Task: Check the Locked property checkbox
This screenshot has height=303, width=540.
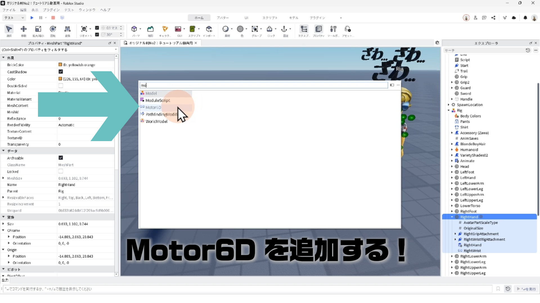Action: tap(61, 171)
